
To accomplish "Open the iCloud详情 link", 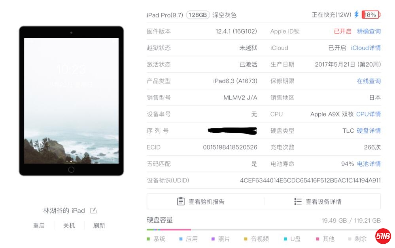I will coord(366,48).
